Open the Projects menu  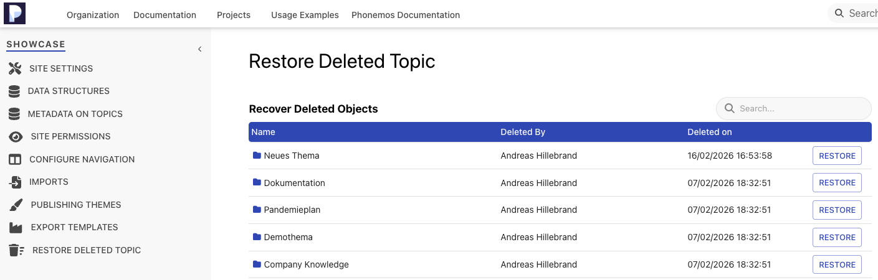point(234,15)
